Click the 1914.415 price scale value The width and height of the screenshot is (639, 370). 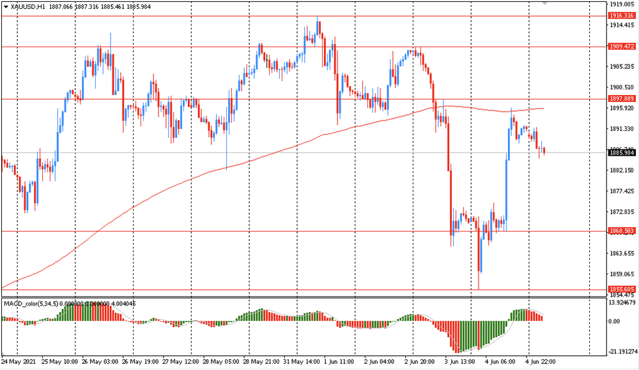pos(622,26)
